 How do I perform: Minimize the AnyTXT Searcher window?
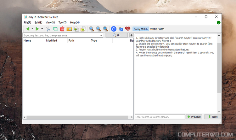tap(196, 17)
